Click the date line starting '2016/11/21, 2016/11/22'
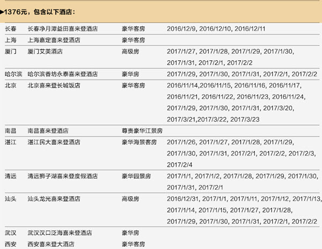The height and width of the screenshot is (249, 322). pyautogui.click(x=236, y=96)
